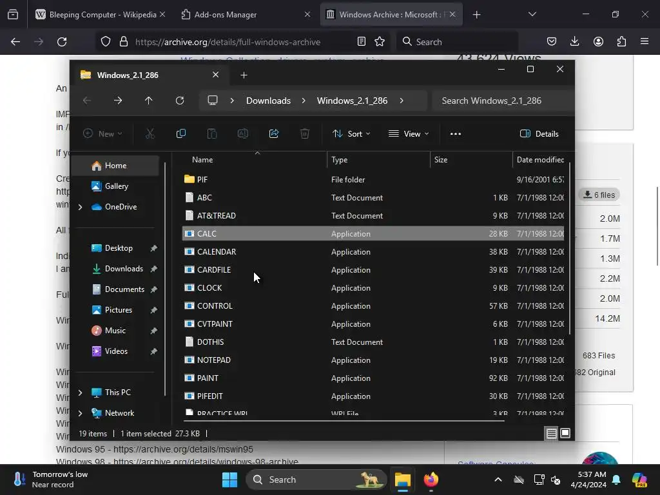Switch to details list view icon in status bar
The width and height of the screenshot is (660, 495).
click(552, 433)
